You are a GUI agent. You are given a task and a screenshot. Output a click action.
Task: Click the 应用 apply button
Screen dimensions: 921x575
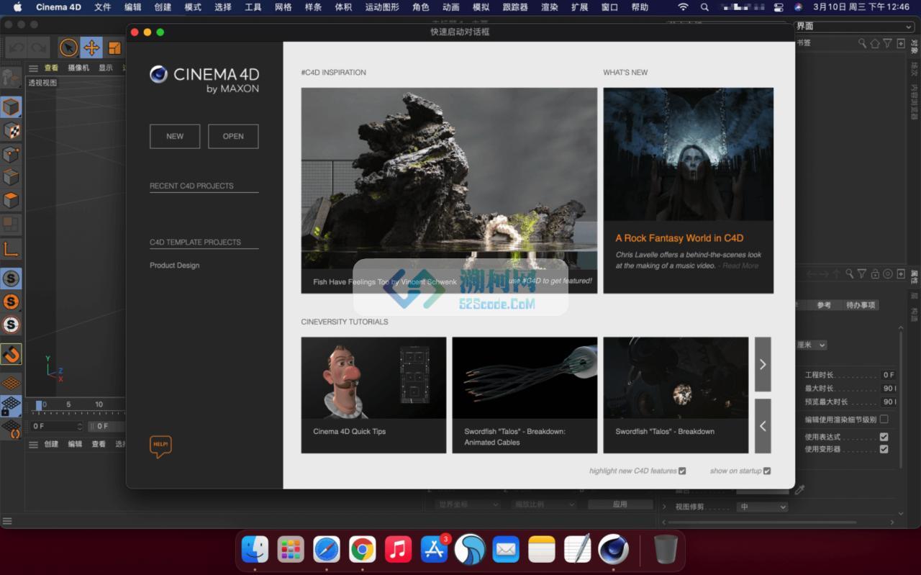click(x=620, y=504)
